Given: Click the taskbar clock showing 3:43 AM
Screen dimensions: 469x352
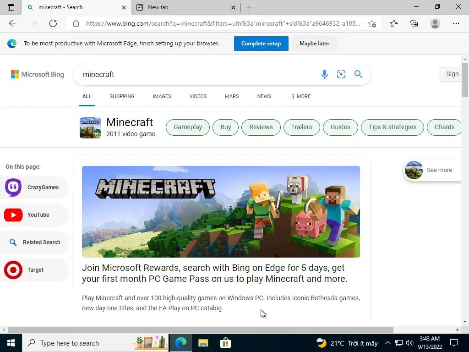Looking at the screenshot, I should tap(430, 343).
